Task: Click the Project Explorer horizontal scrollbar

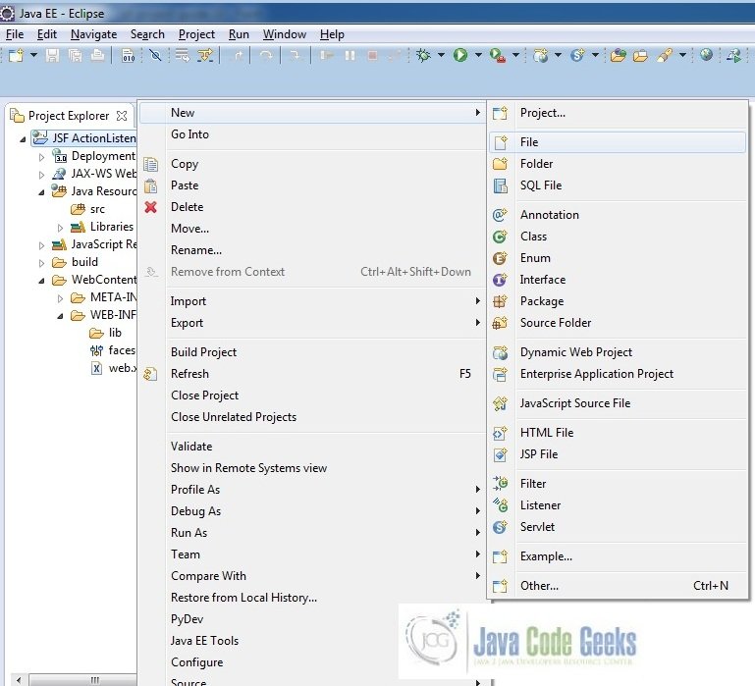Action: click(x=82, y=680)
